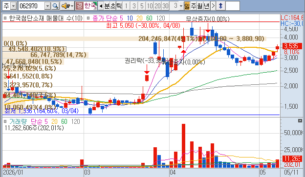Click moving average 60 in price legend
This screenshot has height=177, width=305.
point(149,18)
